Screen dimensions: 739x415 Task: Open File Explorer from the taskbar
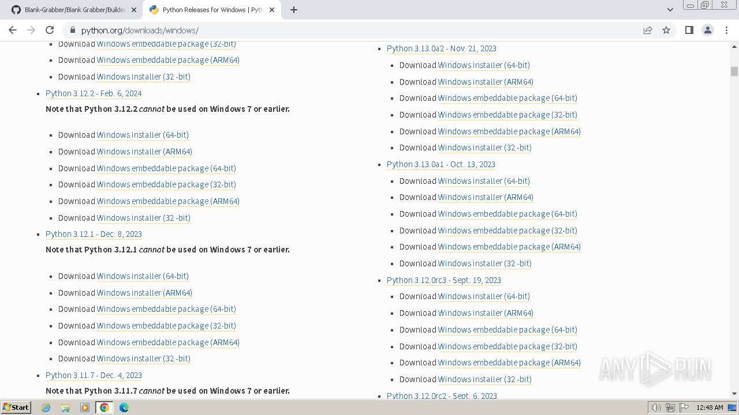coord(65,408)
